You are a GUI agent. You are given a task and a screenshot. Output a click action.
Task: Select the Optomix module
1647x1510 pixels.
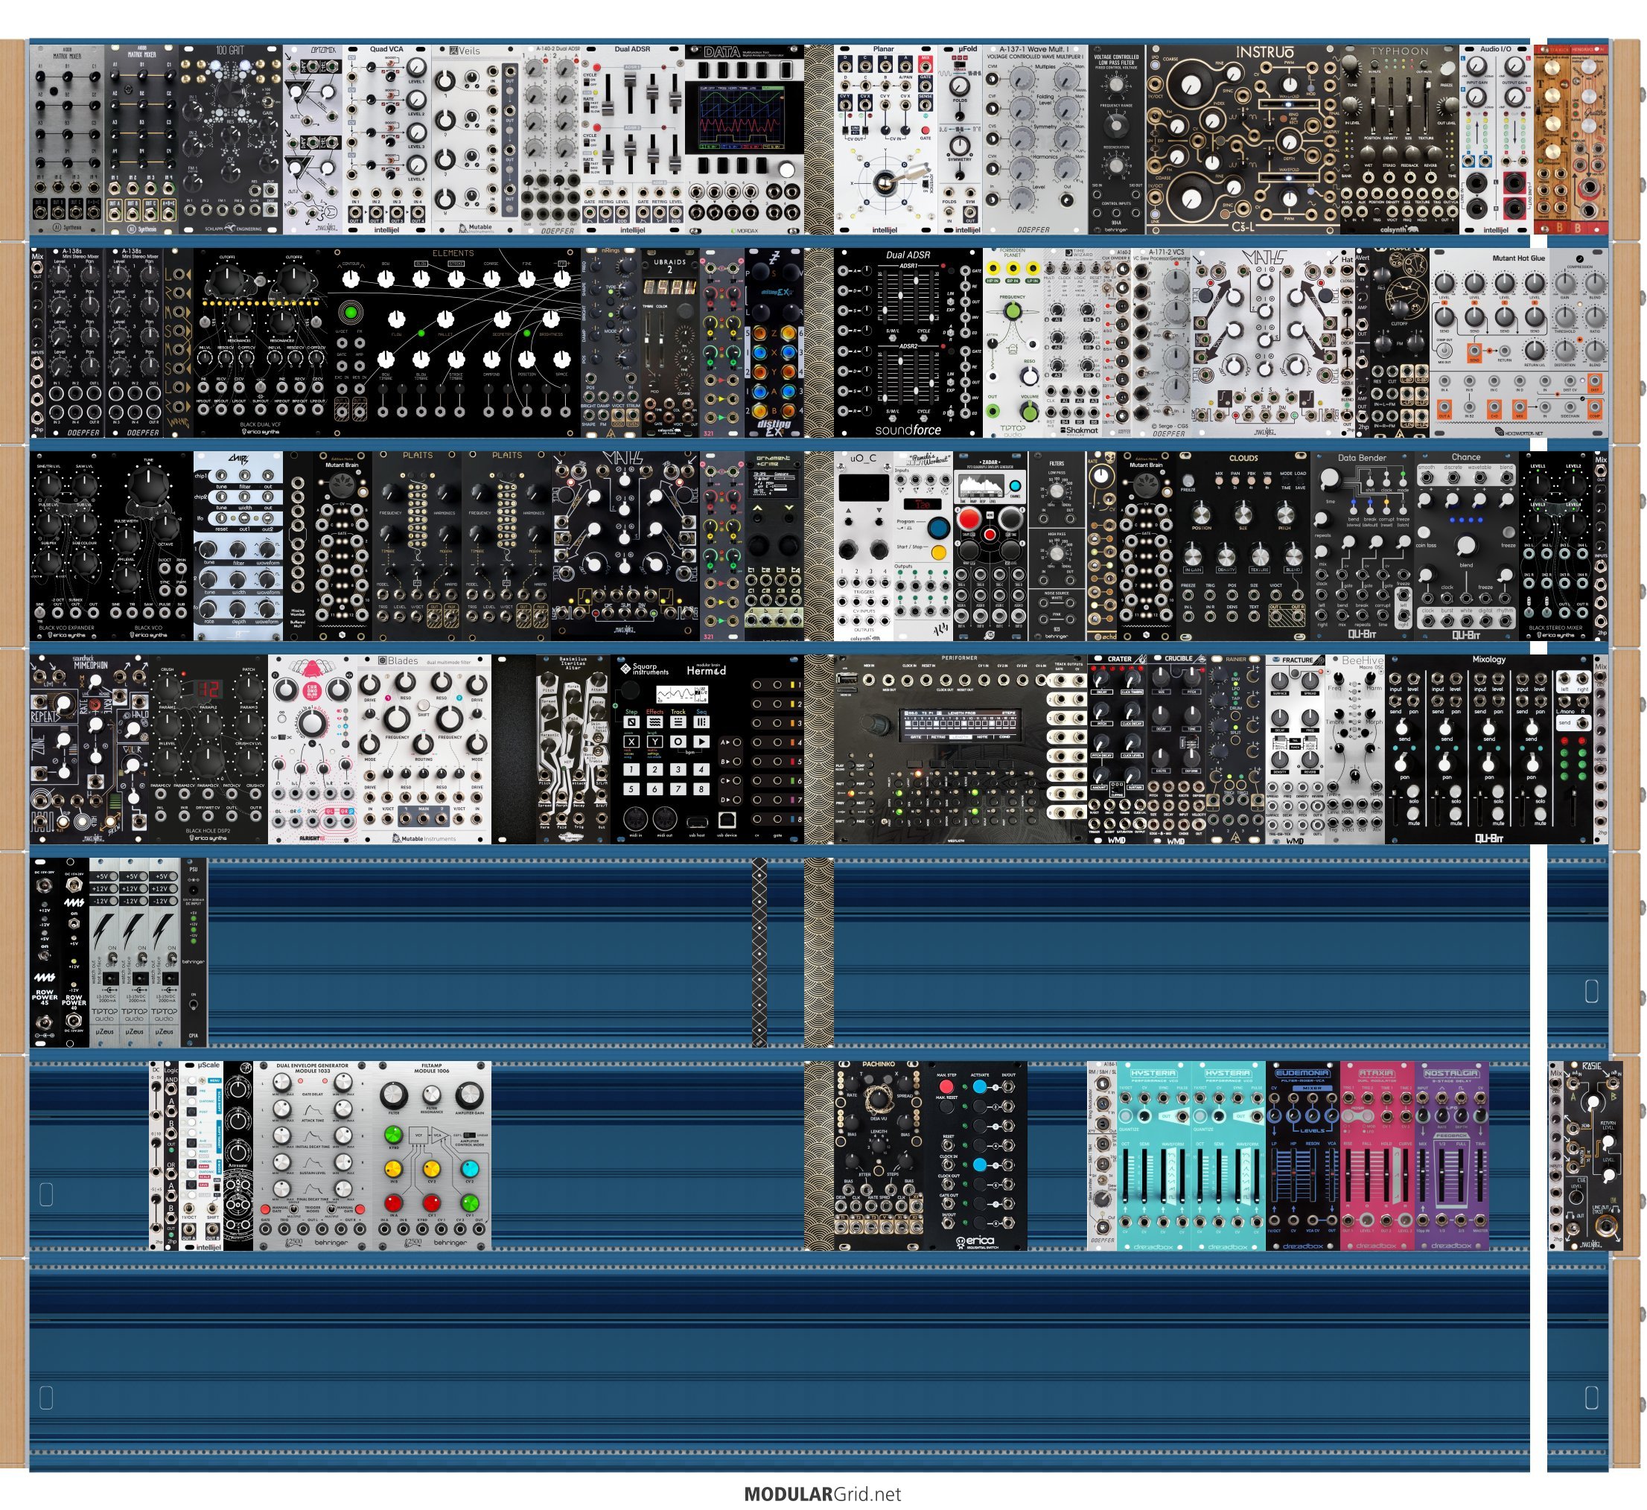pos(313,139)
